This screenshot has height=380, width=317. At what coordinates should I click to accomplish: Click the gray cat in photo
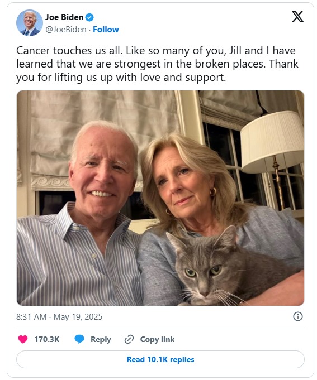(x=219, y=267)
